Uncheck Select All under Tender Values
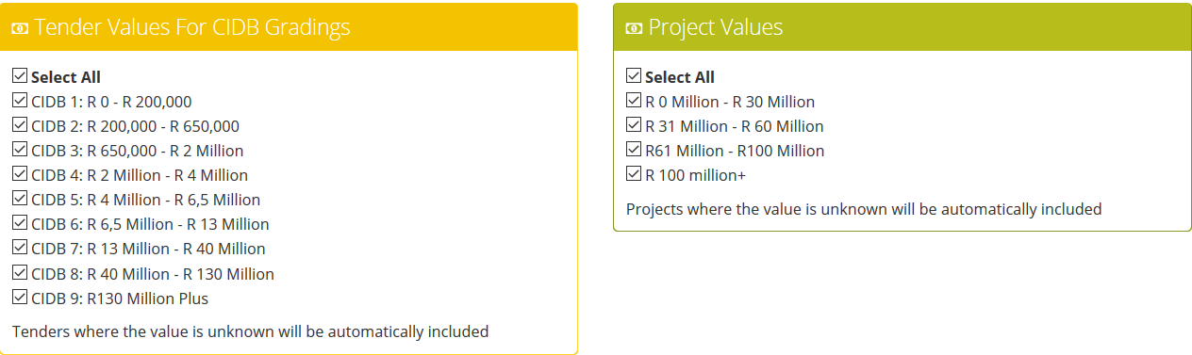This screenshot has height=355, width=1192. 20,76
